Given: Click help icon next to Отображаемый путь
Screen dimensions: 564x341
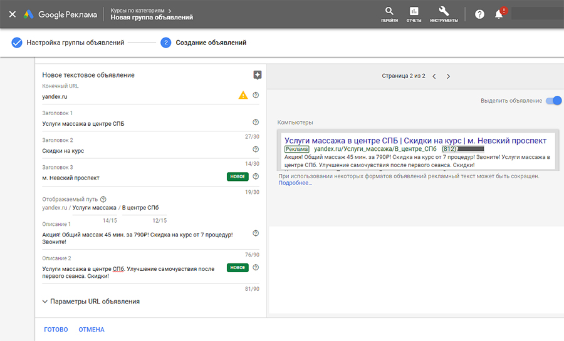Looking at the screenshot, I should coord(103,199).
